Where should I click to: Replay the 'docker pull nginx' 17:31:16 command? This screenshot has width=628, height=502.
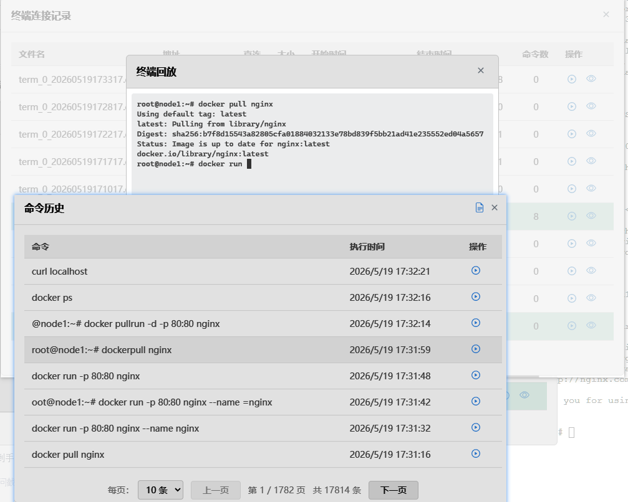click(475, 453)
